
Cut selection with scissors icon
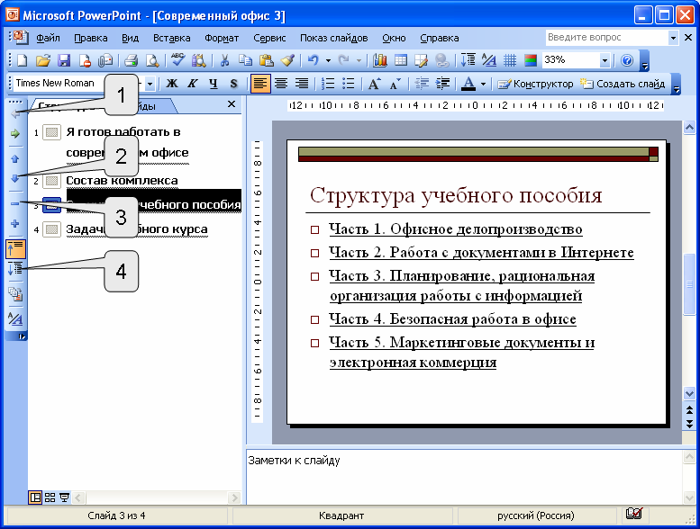pos(224,60)
